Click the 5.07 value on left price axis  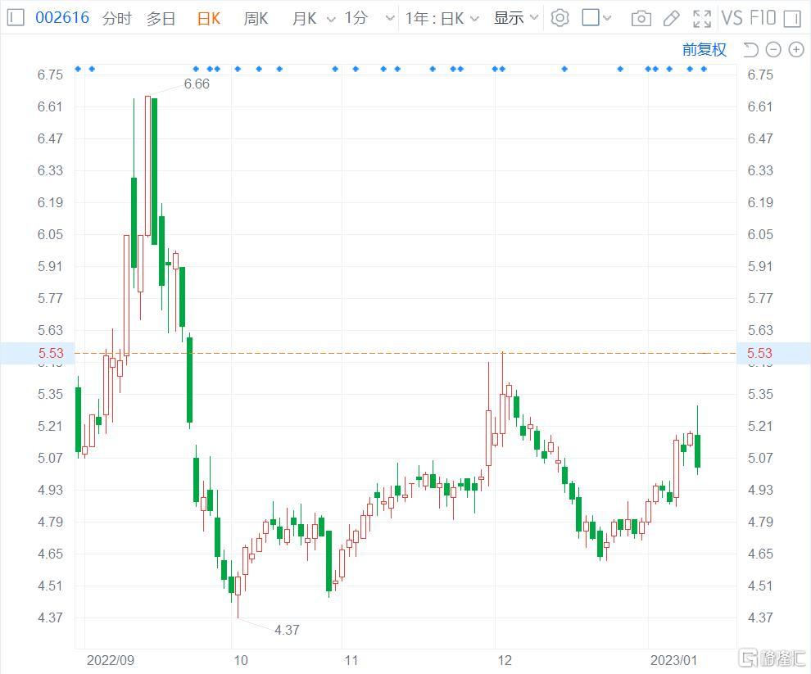click(50, 459)
